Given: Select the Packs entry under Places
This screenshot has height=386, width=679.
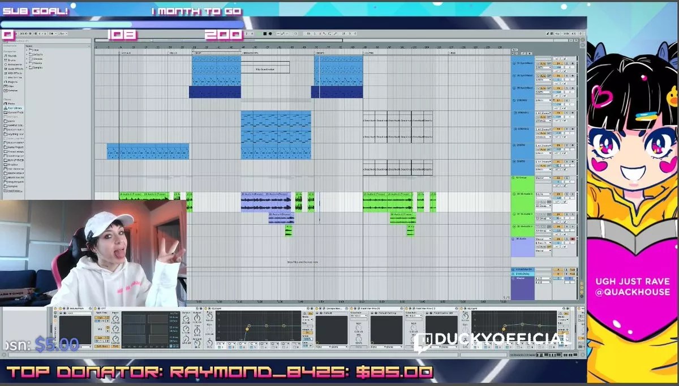Looking at the screenshot, I should 11,103.
